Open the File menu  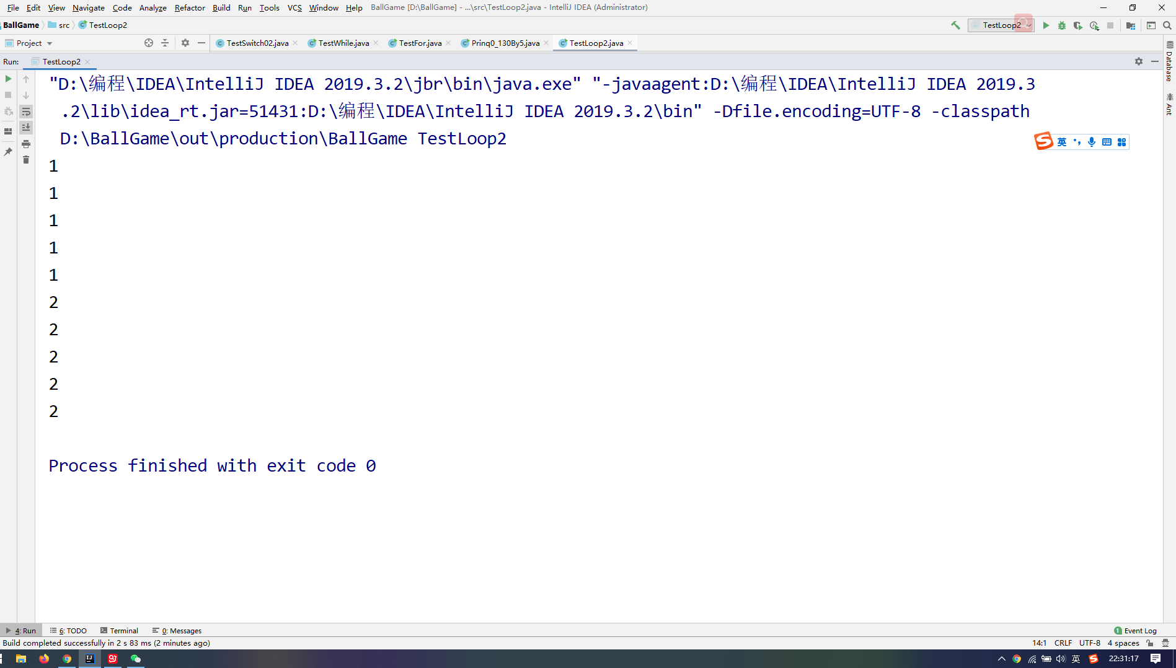click(x=13, y=7)
